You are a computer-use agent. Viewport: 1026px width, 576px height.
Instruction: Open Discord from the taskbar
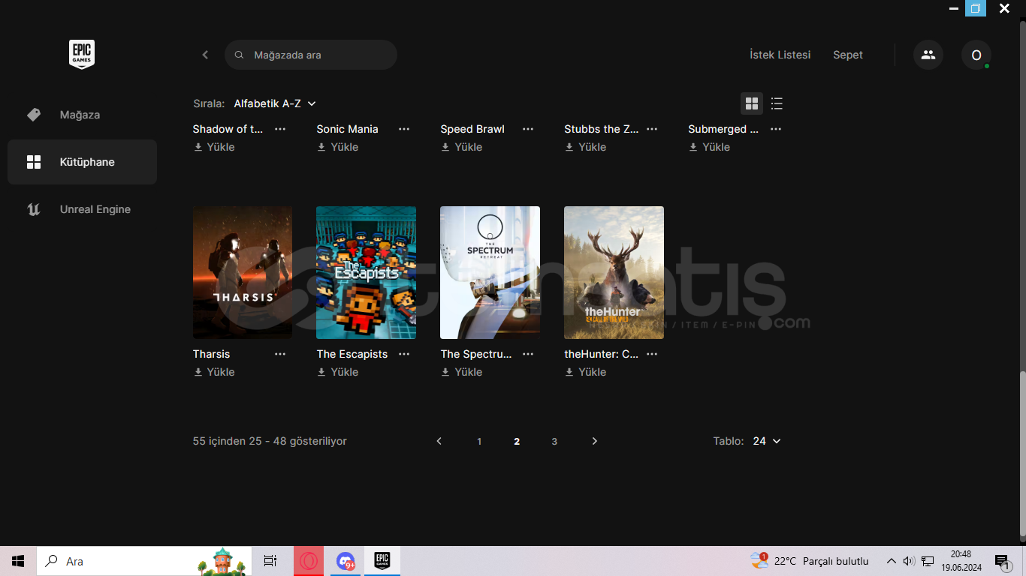coord(346,561)
